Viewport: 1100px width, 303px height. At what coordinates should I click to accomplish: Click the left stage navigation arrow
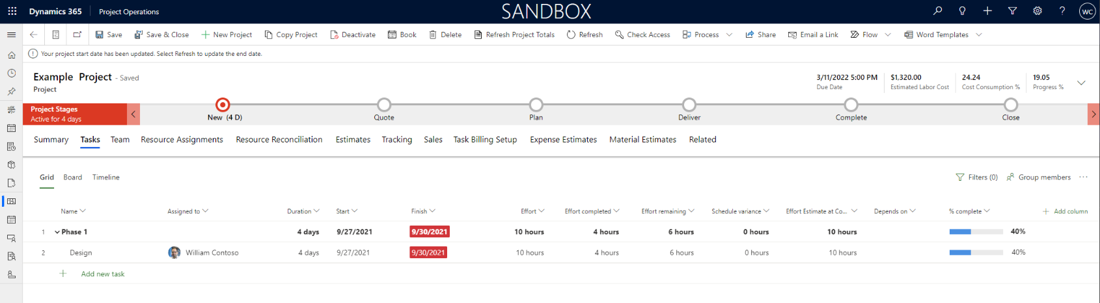click(x=133, y=114)
